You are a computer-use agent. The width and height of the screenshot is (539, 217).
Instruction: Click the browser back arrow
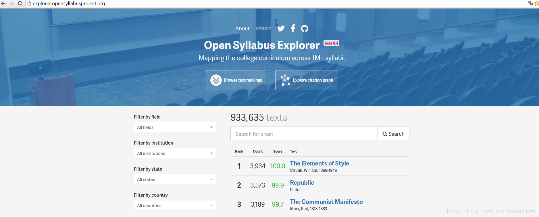[x=3, y=3]
